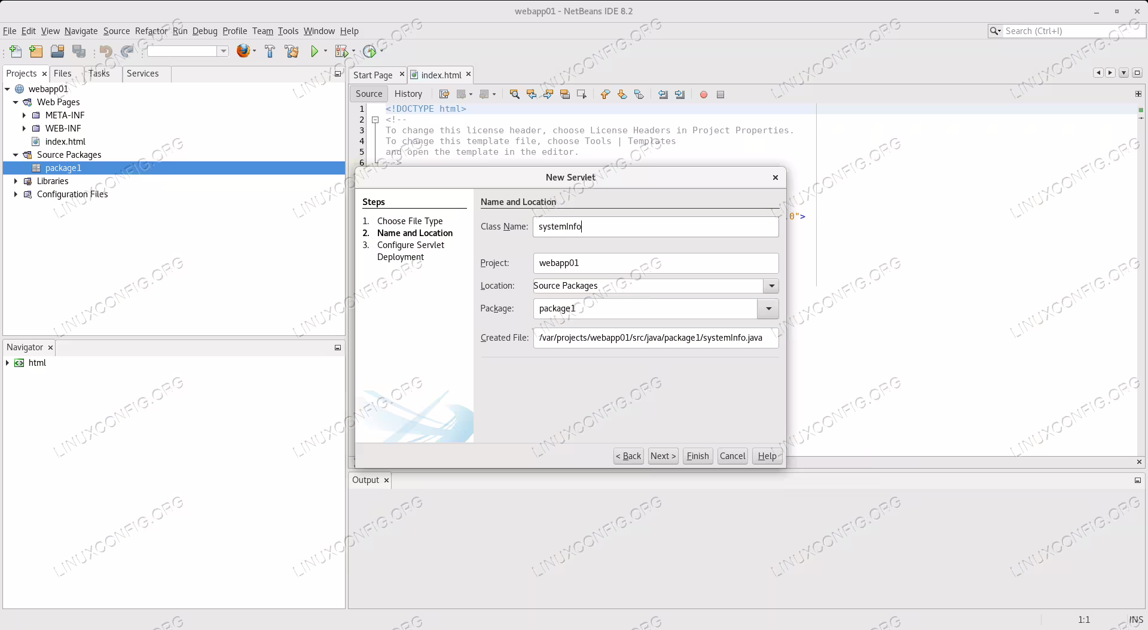Click the Redo toolbar icon

[x=127, y=51]
